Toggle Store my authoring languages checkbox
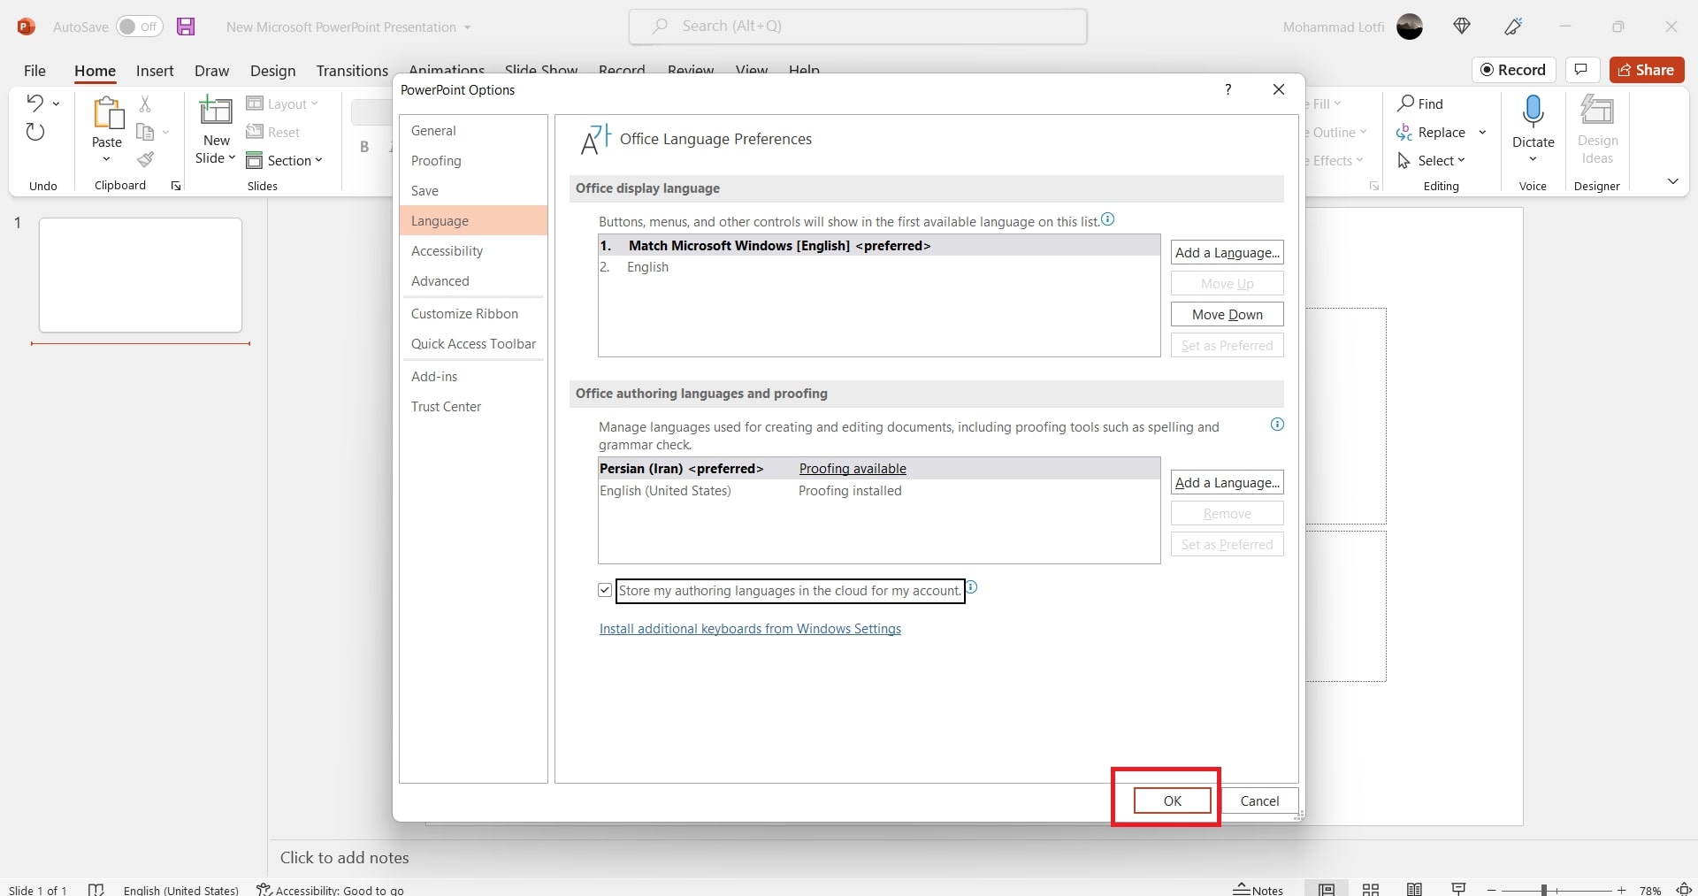Image resolution: width=1698 pixels, height=896 pixels. pyautogui.click(x=605, y=590)
